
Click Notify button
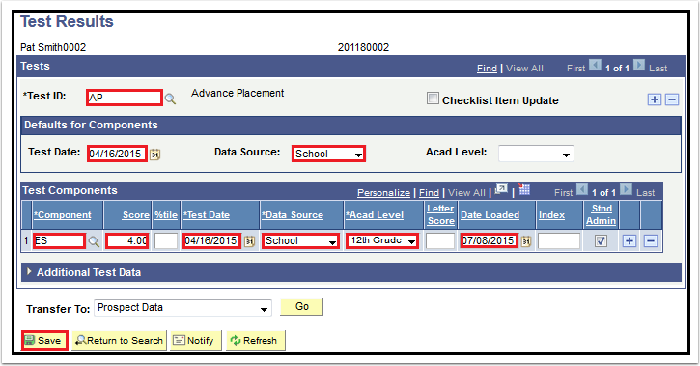(x=196, y=341)
